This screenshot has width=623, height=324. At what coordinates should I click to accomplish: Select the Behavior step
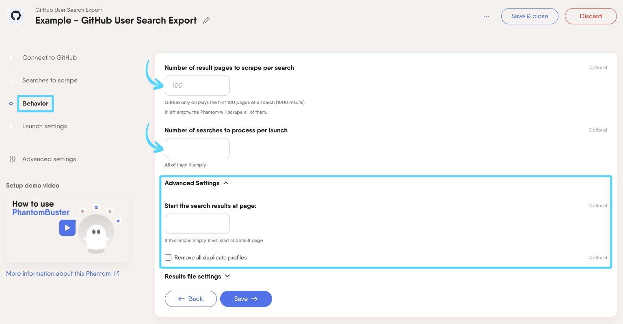(35, 104)
